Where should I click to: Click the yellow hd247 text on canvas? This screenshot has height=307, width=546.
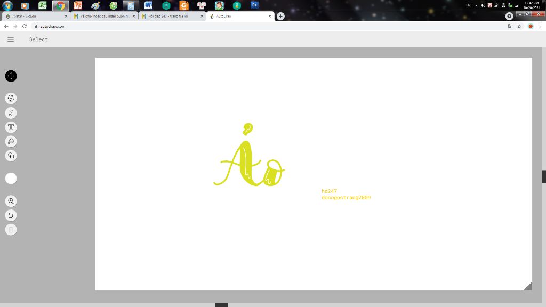click(329, 191)
